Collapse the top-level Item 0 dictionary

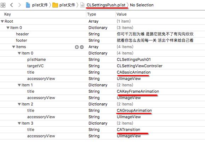coord(8,28)
